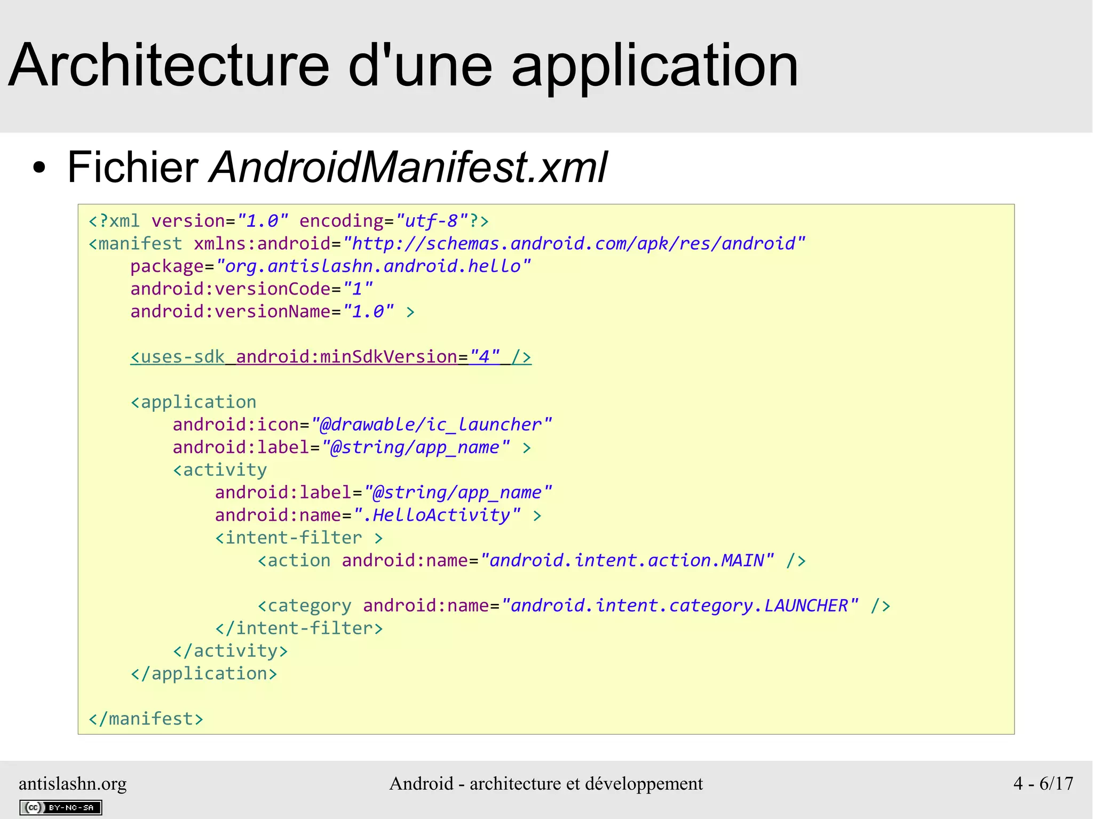
Task: Click the action android.intent.action.MAIN line
Action: 532,560
